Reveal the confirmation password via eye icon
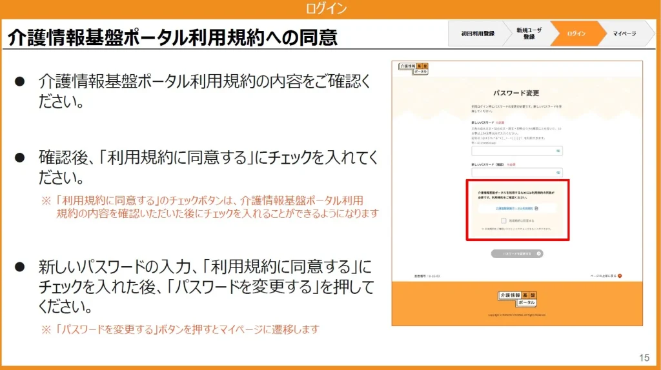Image resolution: width=661 pixels, height=370 pixels. (x=558, y=173)
